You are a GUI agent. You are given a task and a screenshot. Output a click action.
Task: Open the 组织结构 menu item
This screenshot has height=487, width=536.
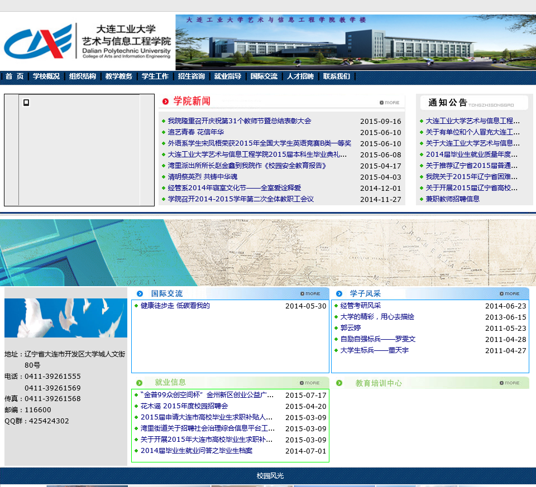(83, 76)
